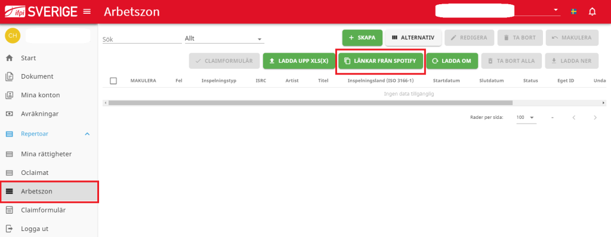This screenshot has width=611, height=237.
Task: Click the home icon next to Start
Action: 10,58
